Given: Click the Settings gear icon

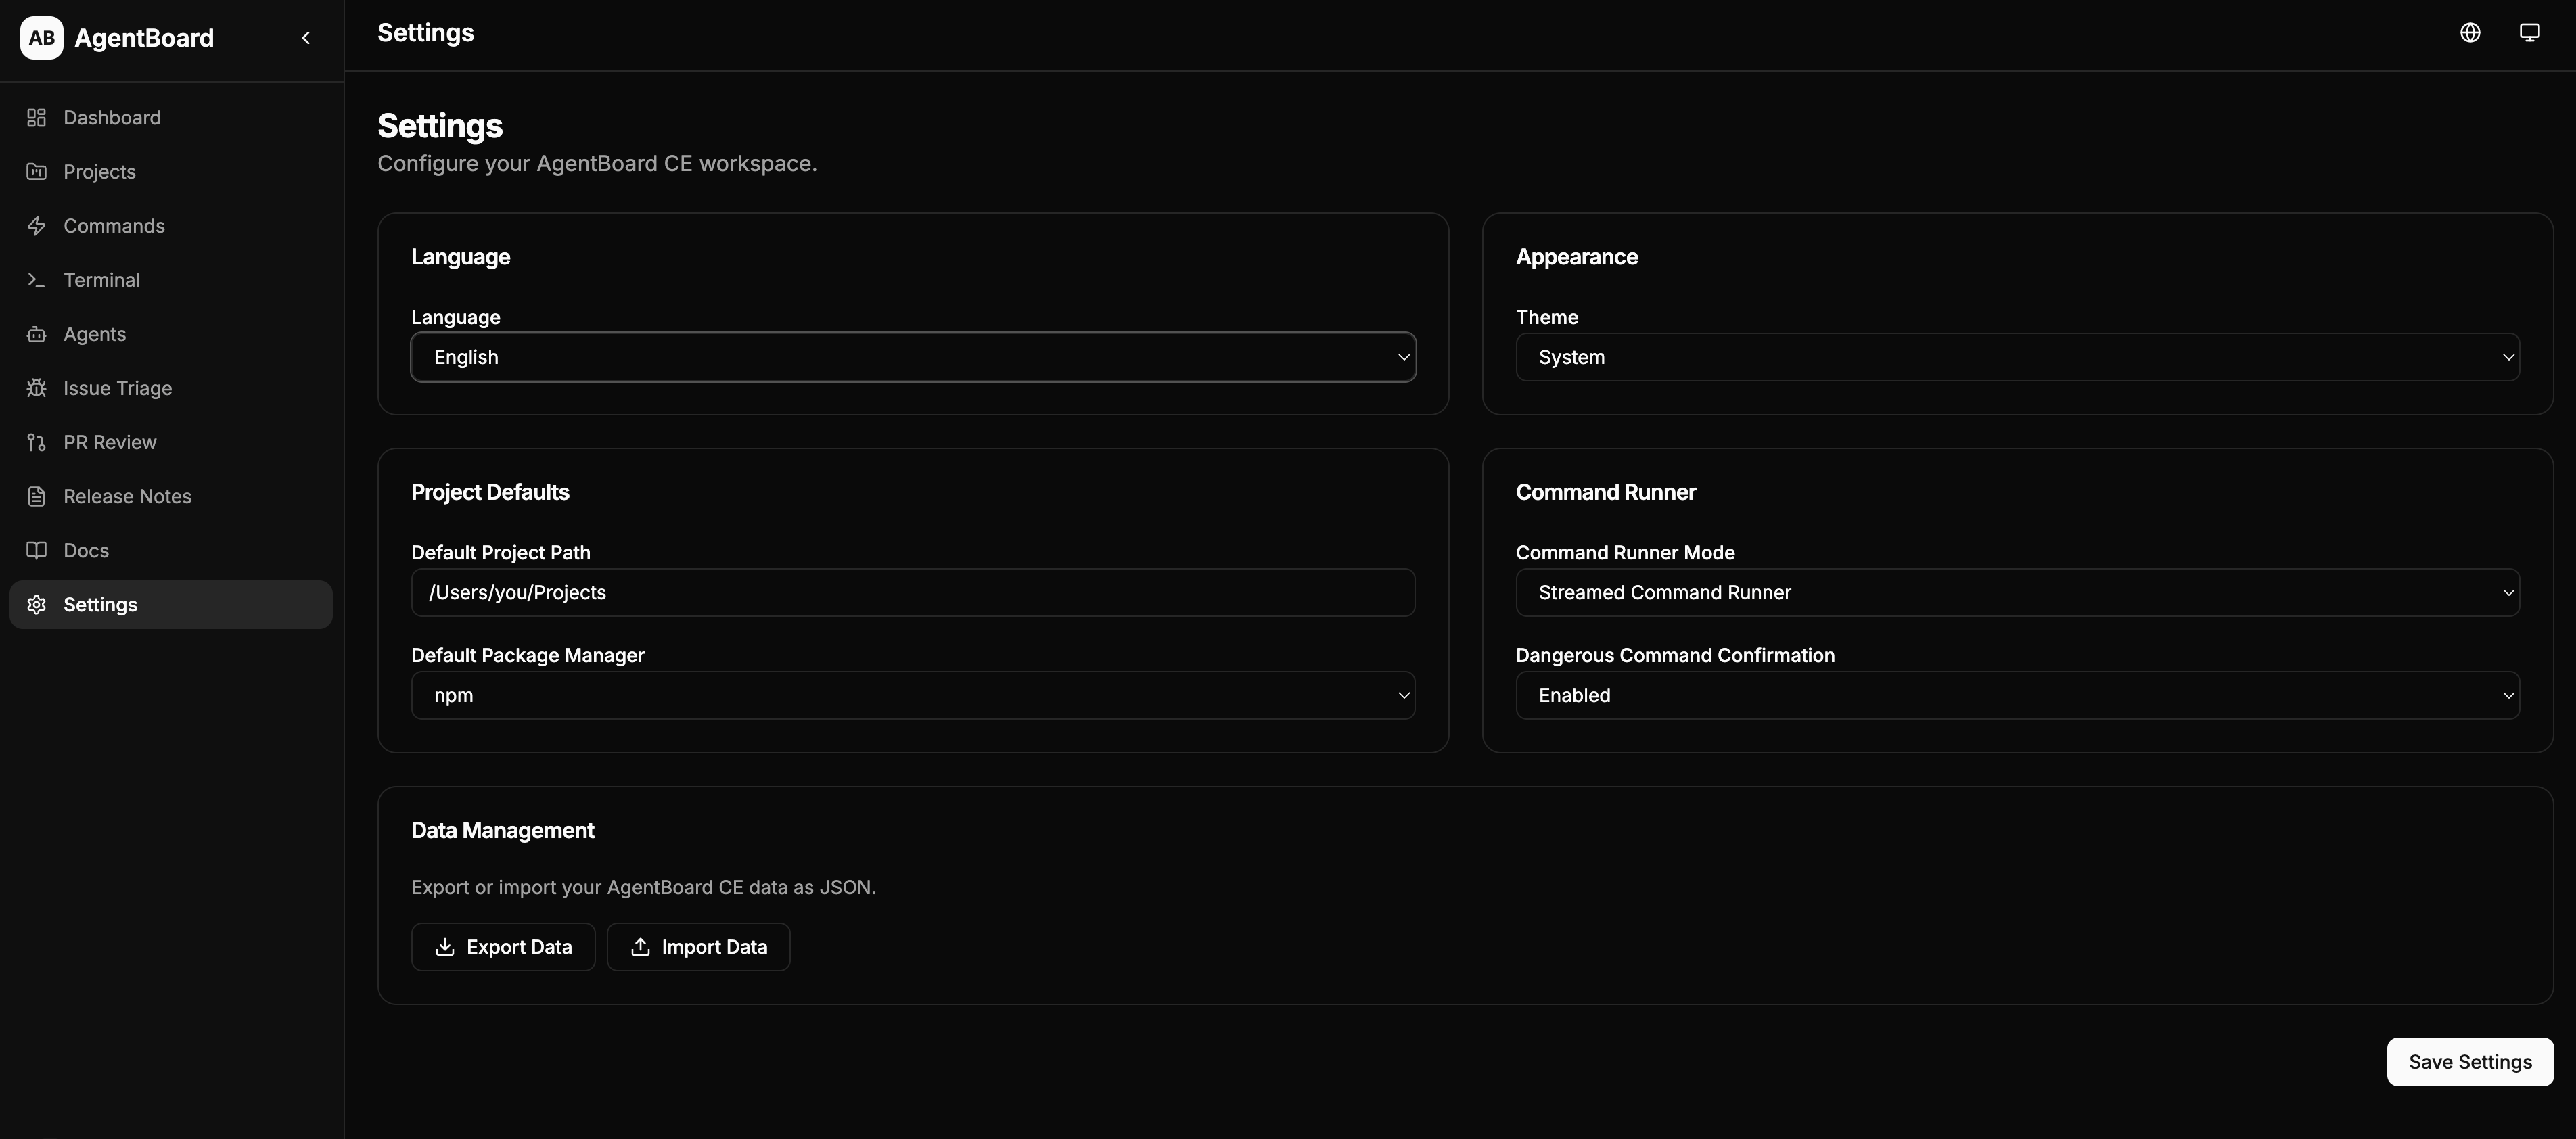Looking at the screenshot, I should pyautogui.click(x=37, y=605).
